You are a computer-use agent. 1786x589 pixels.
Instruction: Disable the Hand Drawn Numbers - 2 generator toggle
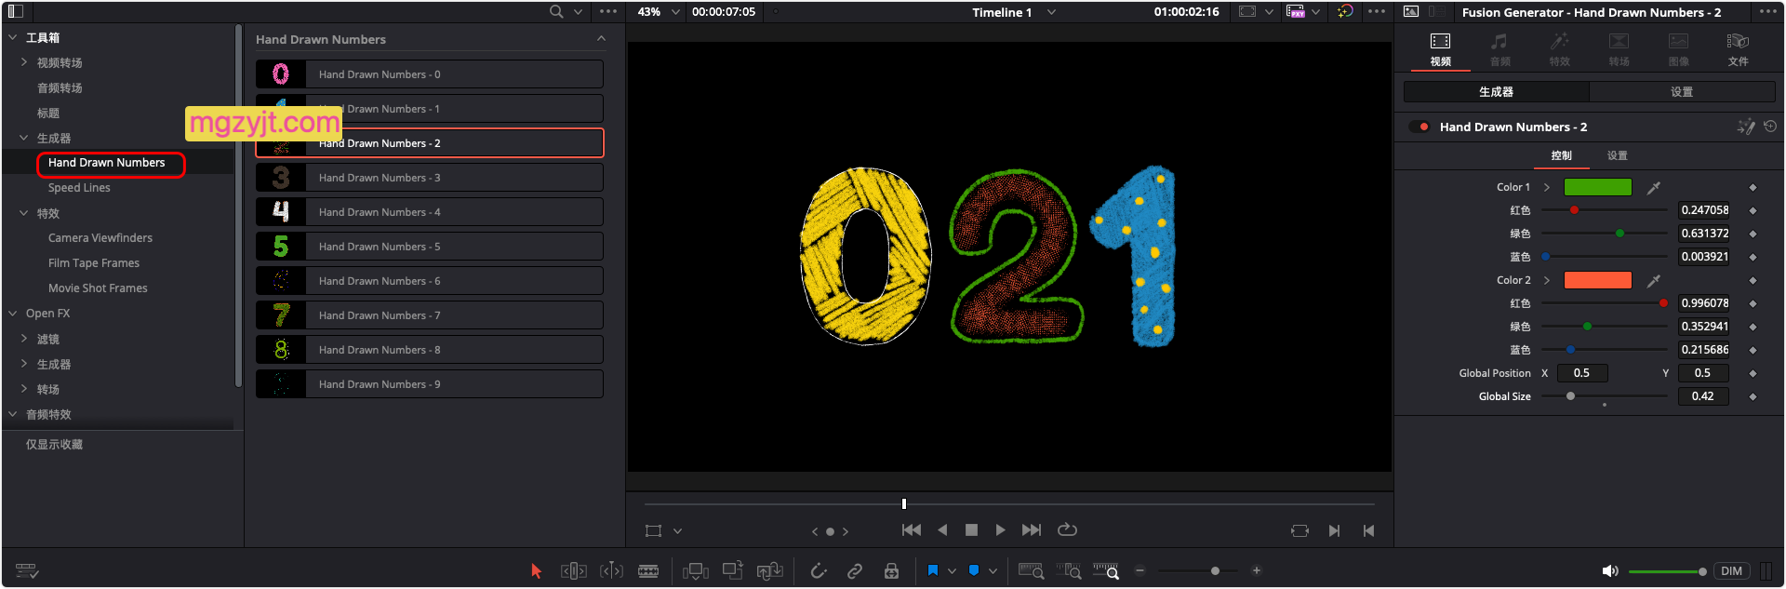[x=1419, y=127]
